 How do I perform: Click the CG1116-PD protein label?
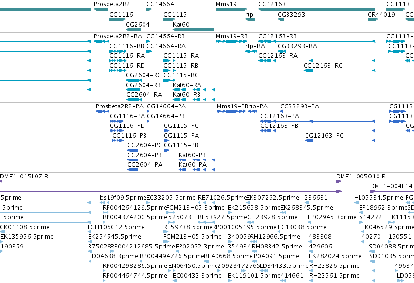[x=127, y=126]
